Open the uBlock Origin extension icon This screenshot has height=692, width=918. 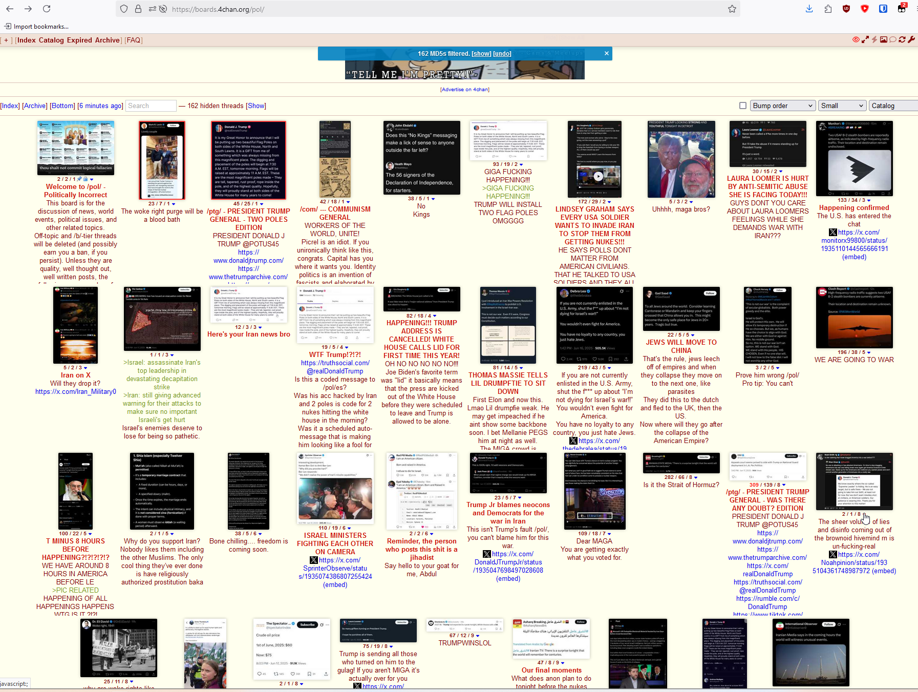(846, 9)
